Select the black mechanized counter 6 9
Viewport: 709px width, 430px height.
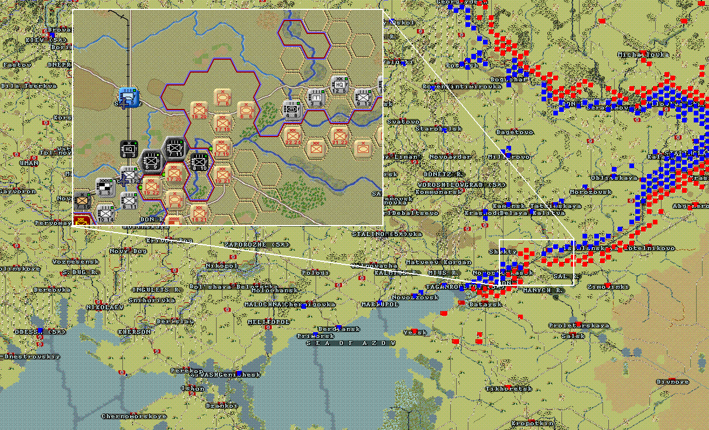click(152, 160)
